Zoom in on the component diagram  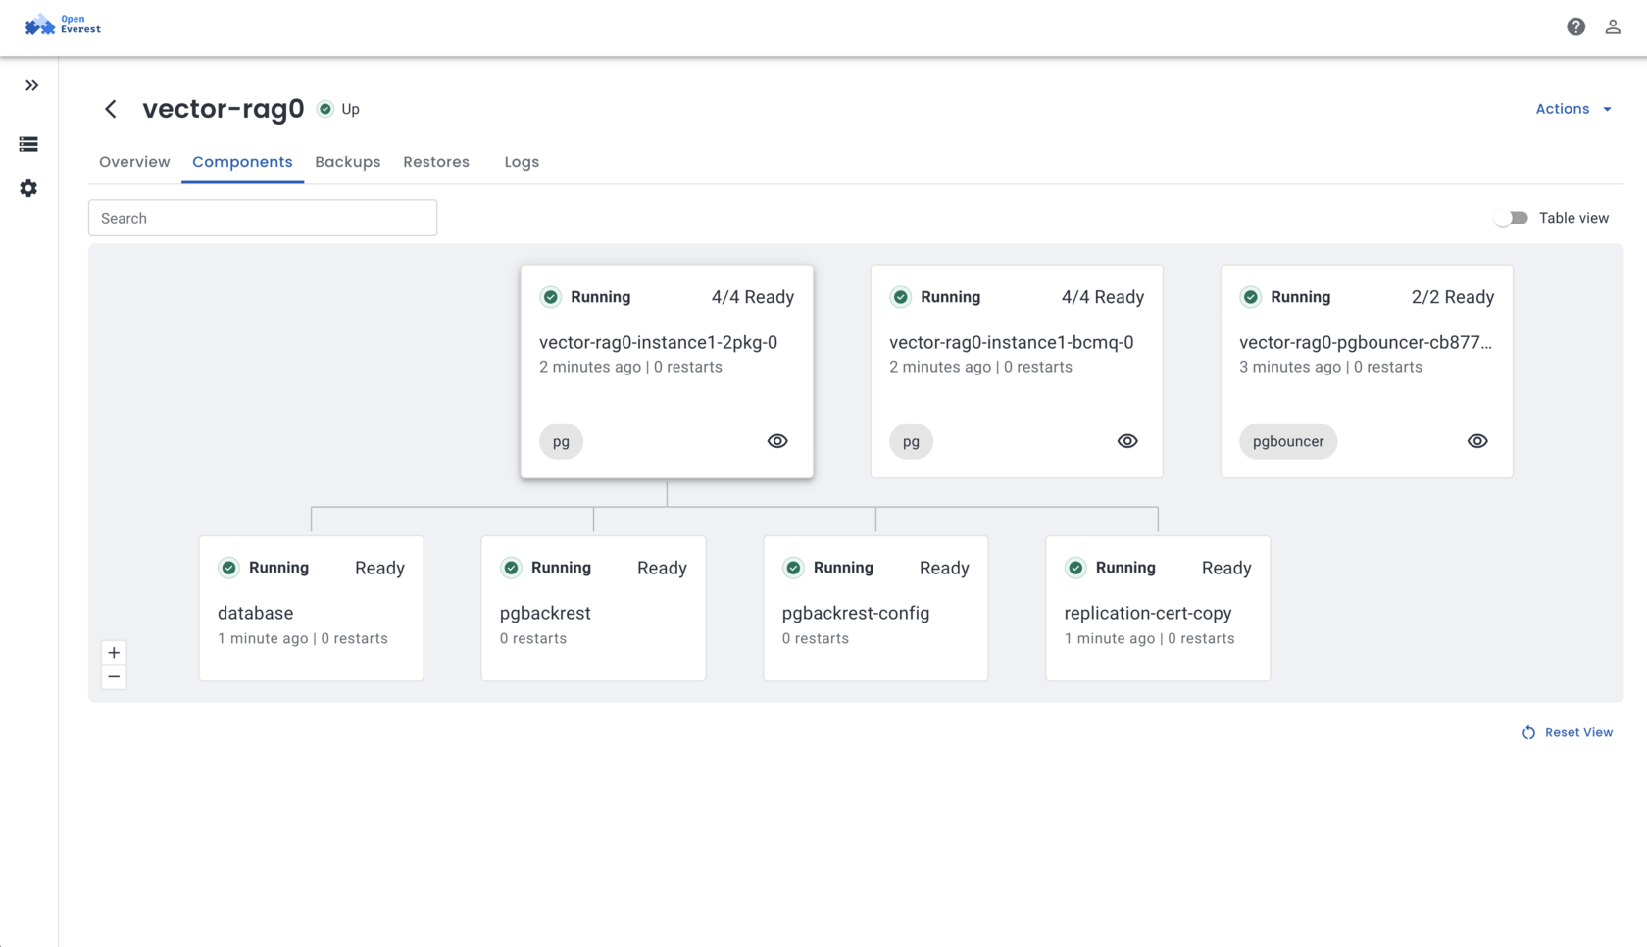[x=114, y=652]
